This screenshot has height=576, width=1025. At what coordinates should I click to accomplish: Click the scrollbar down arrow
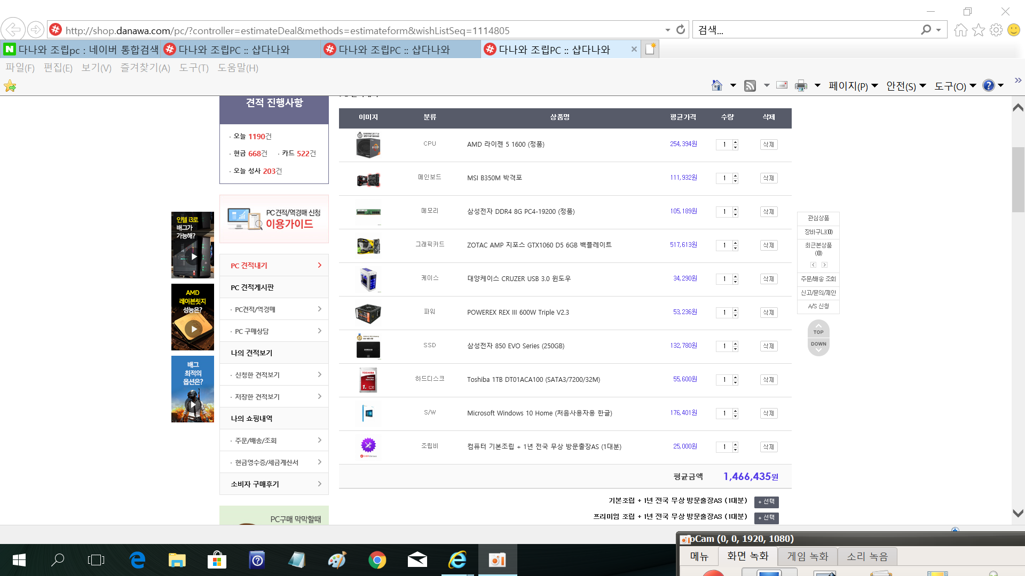pyautogui.click(x=1018, y=513)
